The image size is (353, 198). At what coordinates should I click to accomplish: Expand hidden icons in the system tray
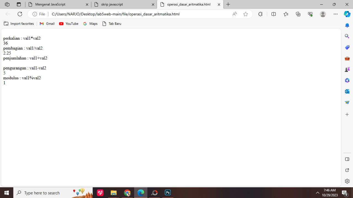pos(317,192)
